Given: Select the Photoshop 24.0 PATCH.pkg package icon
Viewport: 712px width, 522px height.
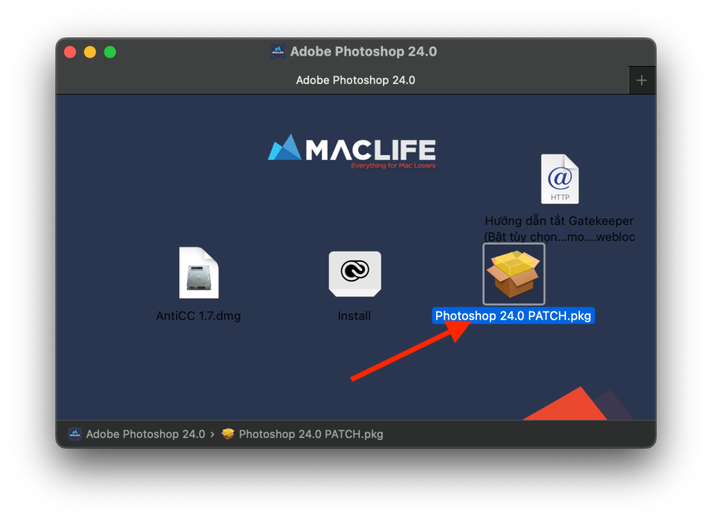Looking at the screenshot, I should click(x=513, y=273).
